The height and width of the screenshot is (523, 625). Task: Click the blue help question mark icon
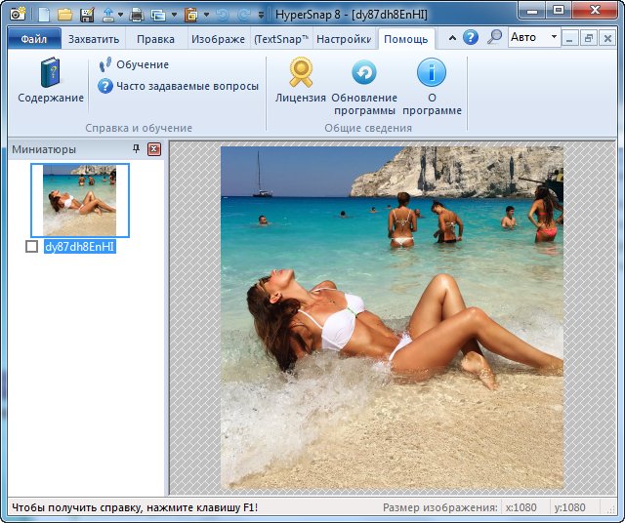[471, 37]
